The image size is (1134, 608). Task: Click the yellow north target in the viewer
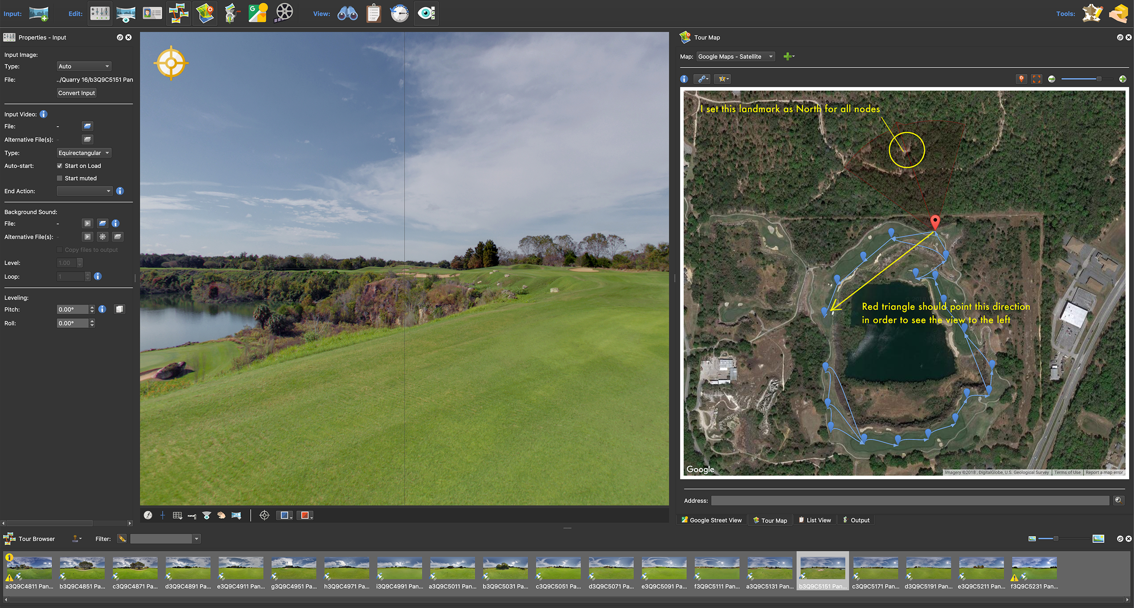coord(171,63)
